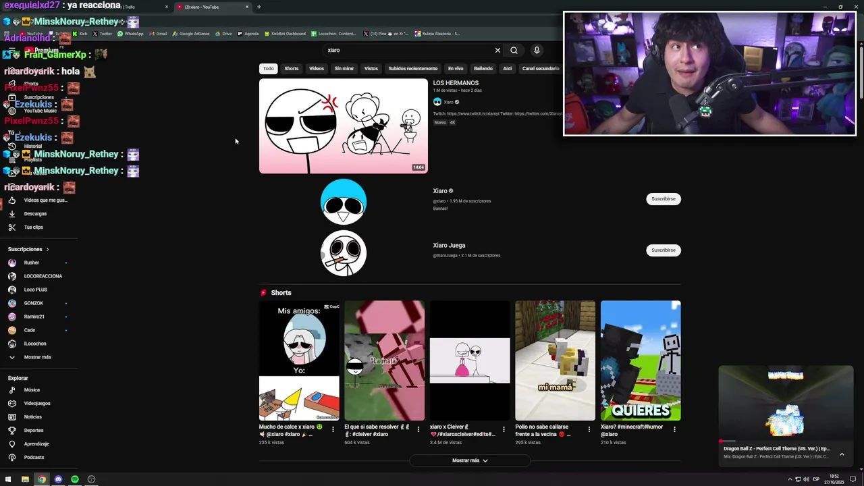Viewport: 864px width, 486px height.
Task: Expand Shorts shelf with Mostrar más
Action: [x=470, y=460]
